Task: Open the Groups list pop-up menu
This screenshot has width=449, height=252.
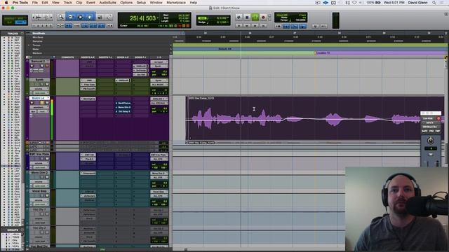Action: pyautogui.click(x=22, y=230)
